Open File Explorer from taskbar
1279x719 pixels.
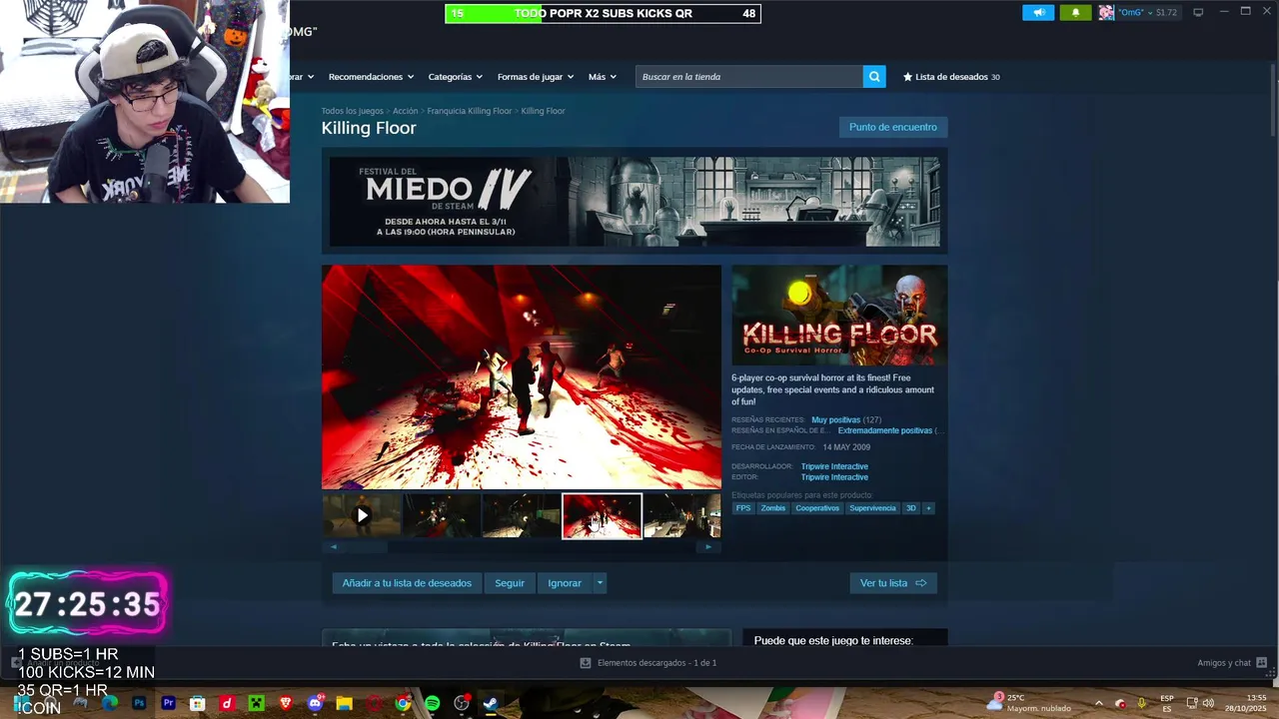tap(344, 703)
